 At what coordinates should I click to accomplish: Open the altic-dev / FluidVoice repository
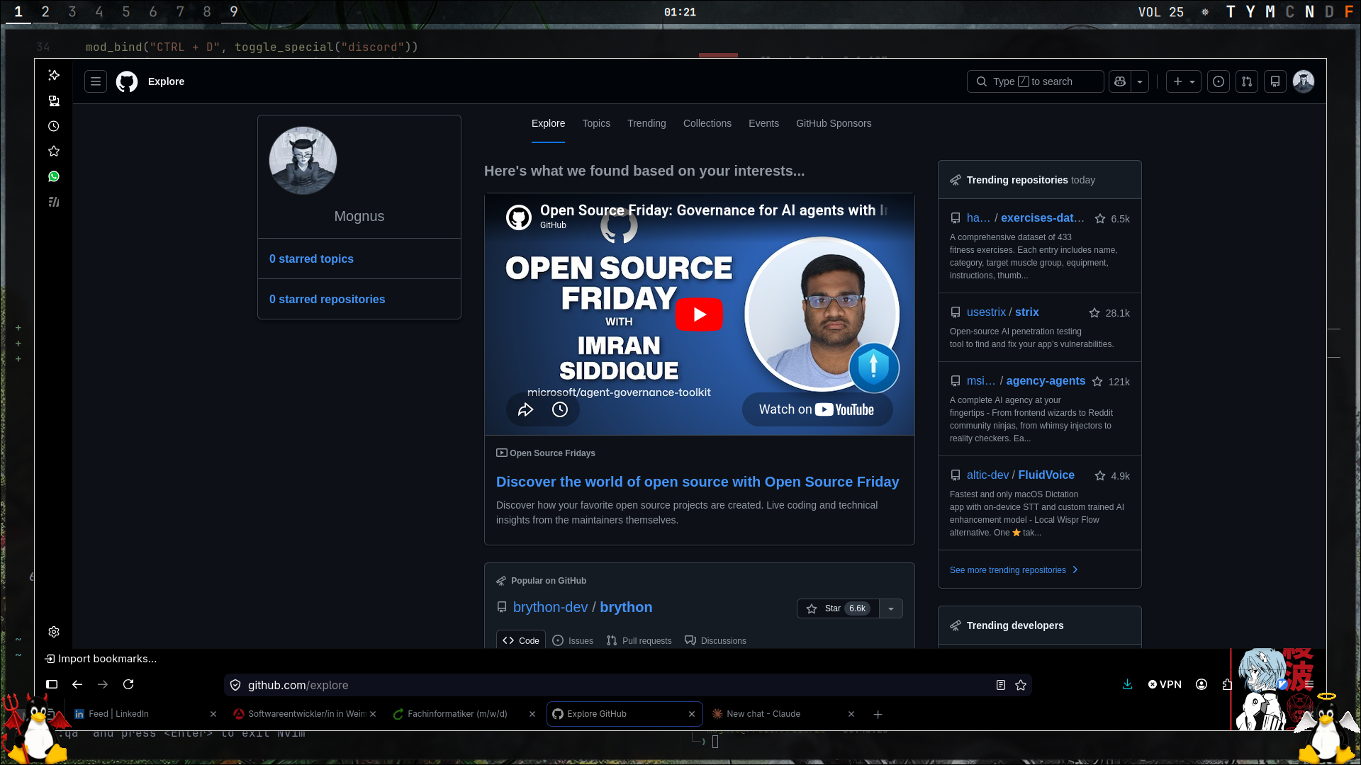coord(1020,475)
